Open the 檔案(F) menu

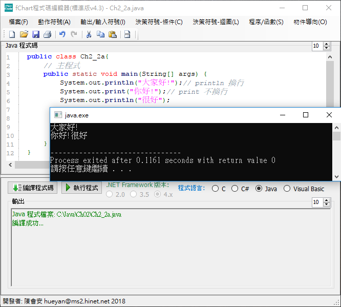tap(18, 22)
